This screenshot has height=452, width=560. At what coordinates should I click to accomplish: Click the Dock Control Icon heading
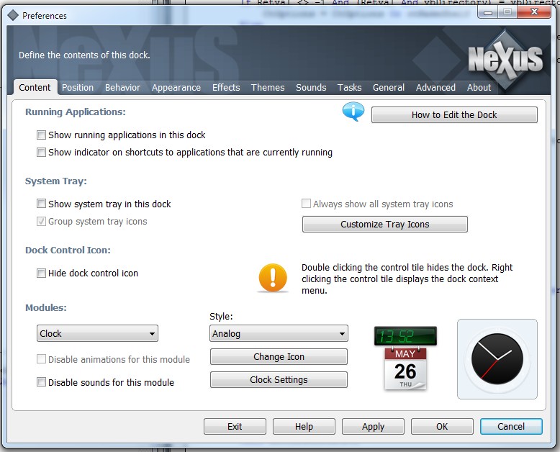pos(68,250)
